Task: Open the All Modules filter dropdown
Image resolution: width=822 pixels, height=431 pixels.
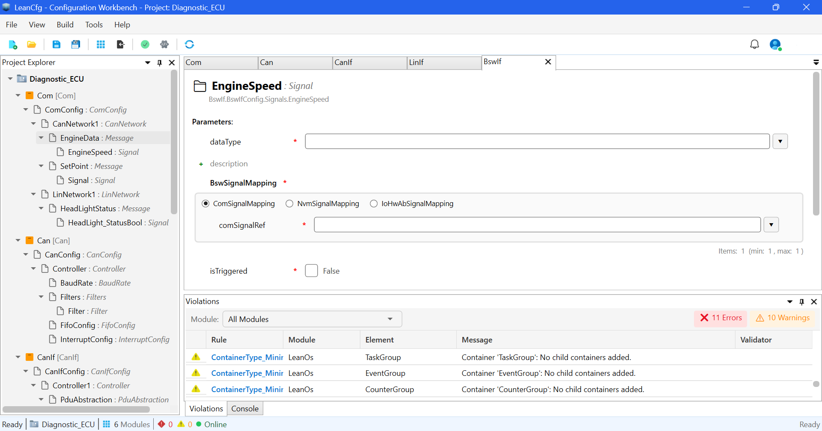Action: click(x=312, y=319)
